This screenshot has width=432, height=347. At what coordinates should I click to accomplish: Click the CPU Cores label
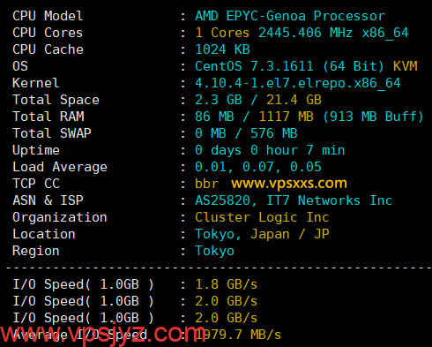(x=48, y=33)
